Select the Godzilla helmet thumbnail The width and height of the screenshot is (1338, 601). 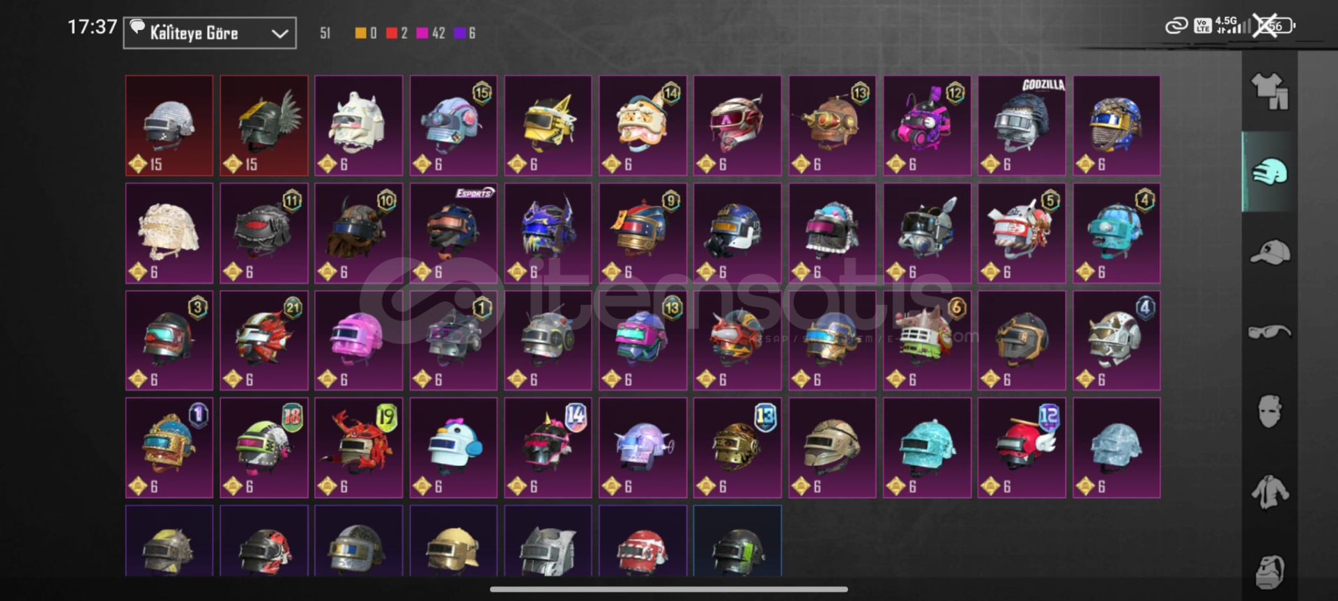(x=1022, y=125)
